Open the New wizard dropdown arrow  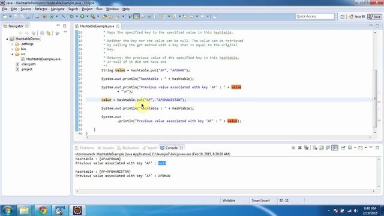pyautogui.click(x=10, y=17)
